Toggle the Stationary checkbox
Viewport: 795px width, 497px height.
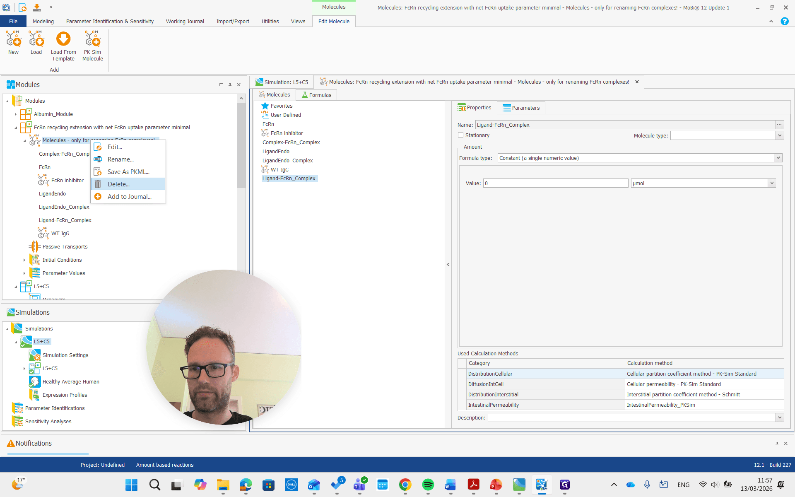(460, 135)
